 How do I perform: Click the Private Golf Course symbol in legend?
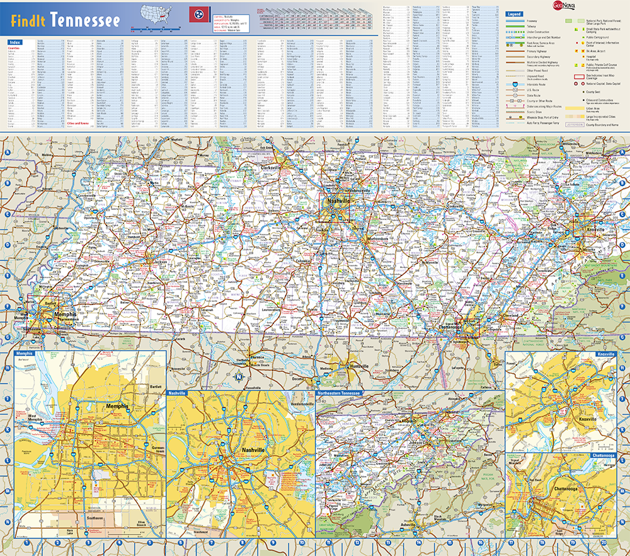coord(582,64)
